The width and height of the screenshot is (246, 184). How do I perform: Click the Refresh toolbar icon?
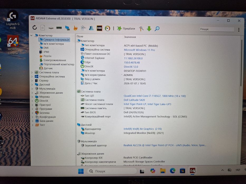click(x=35, y=28)
